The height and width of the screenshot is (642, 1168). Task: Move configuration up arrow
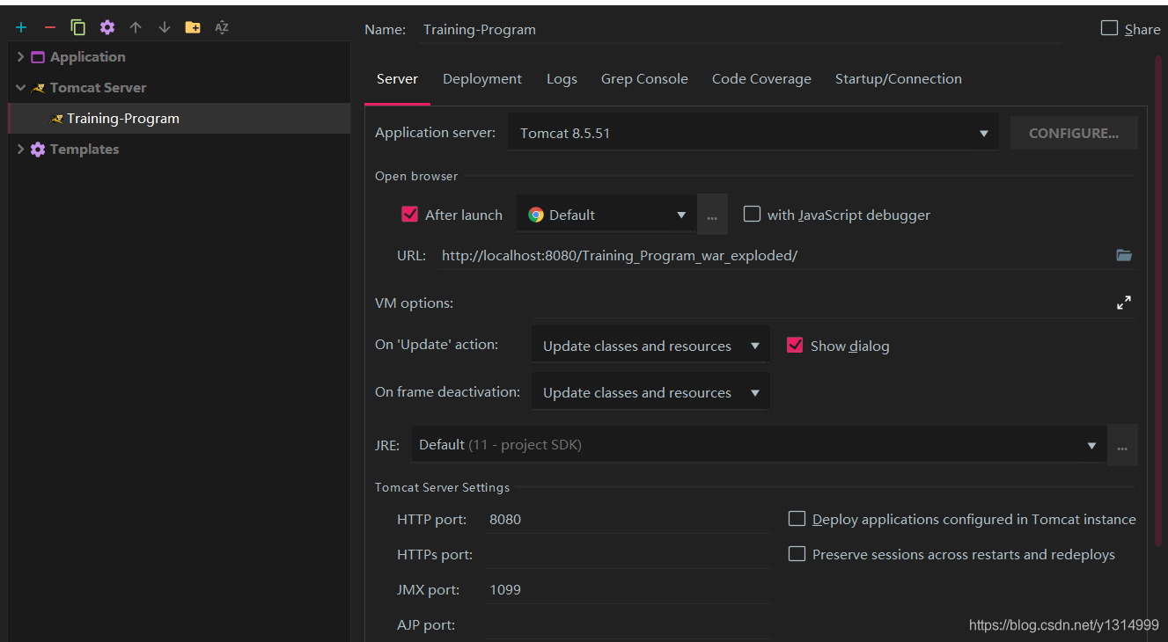pos(136,27)
